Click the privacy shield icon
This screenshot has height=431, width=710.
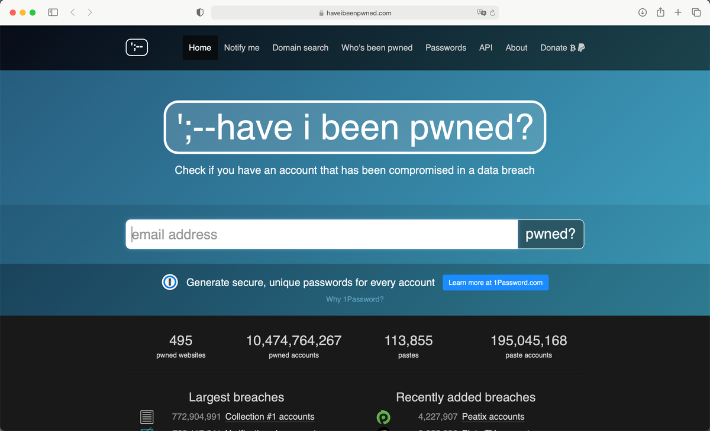click(200, 12)
